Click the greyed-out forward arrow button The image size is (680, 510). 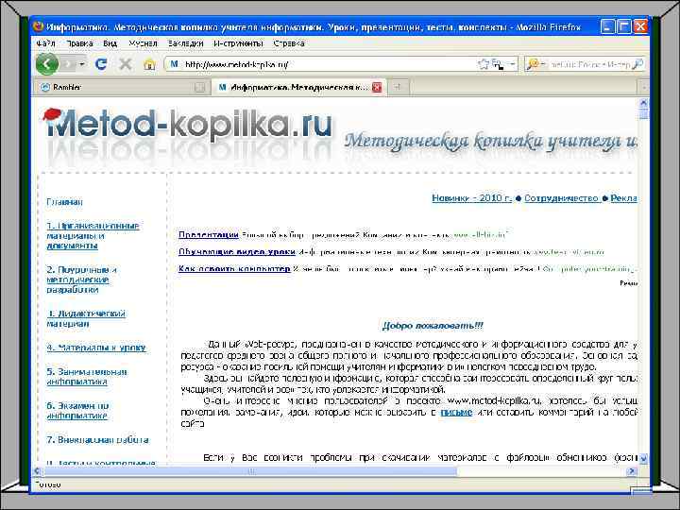coord(68,64)
